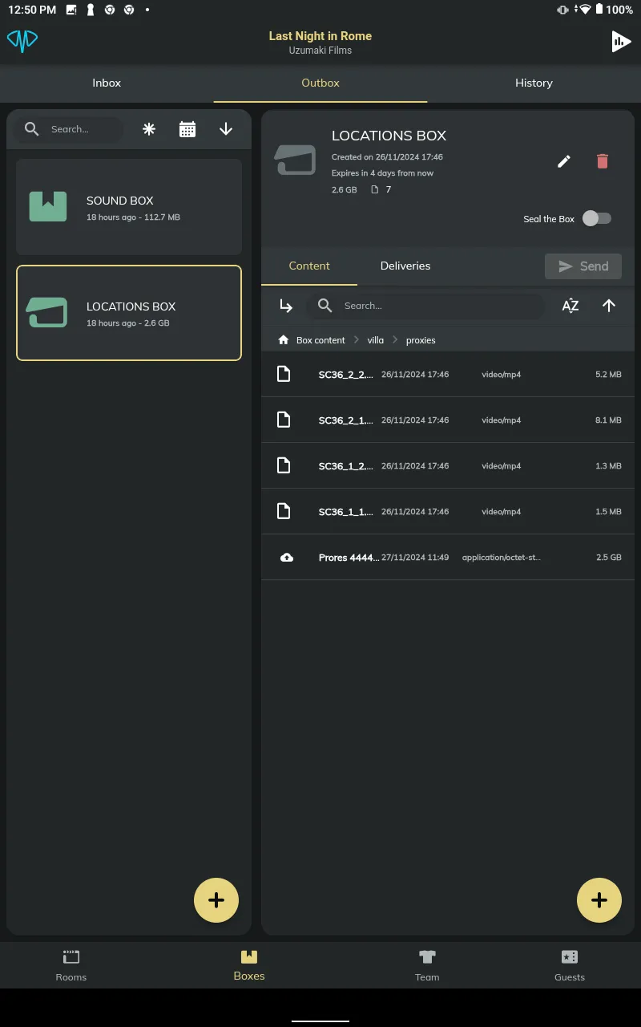This screenshot has width=641, height=1027.
Task: Open Team in bottom navigation
Action: pyautogui.click(x=427, y=965)
